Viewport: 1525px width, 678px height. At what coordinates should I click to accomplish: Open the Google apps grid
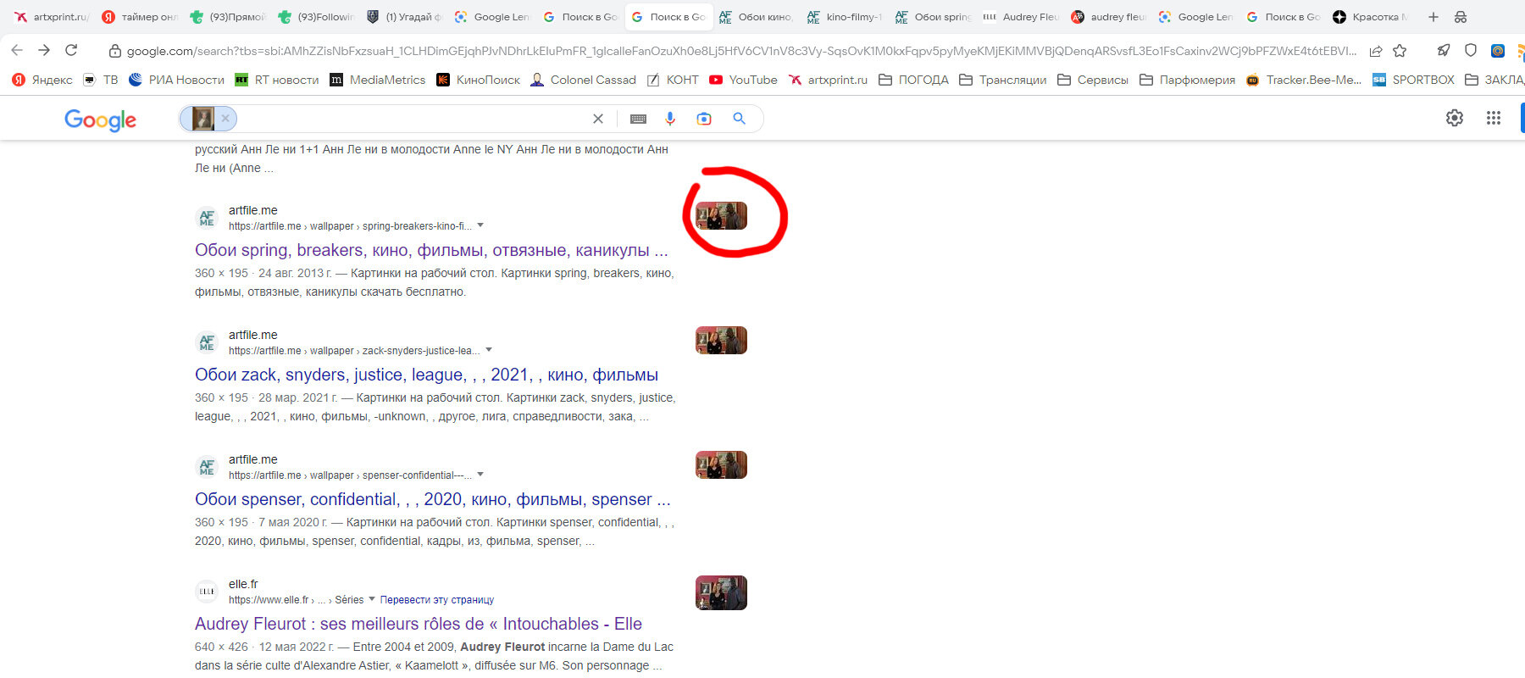pos(1494,118)
